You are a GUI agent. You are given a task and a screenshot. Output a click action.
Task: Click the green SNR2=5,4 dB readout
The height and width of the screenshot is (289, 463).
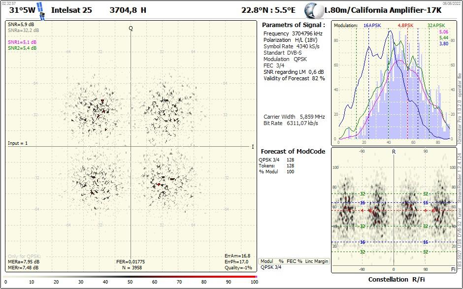pyautogui.click(x=22, y=48)
